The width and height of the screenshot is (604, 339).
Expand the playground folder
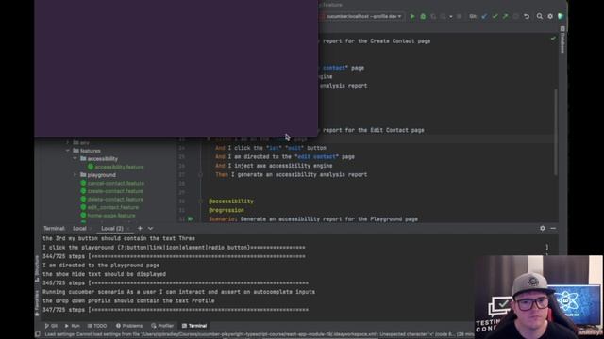pyautogui.click(x=75, y=175)
